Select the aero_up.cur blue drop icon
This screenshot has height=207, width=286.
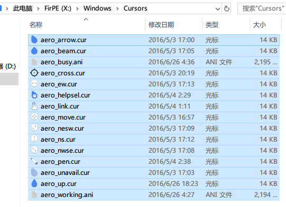pyautogui.click(x=34, y=183)
